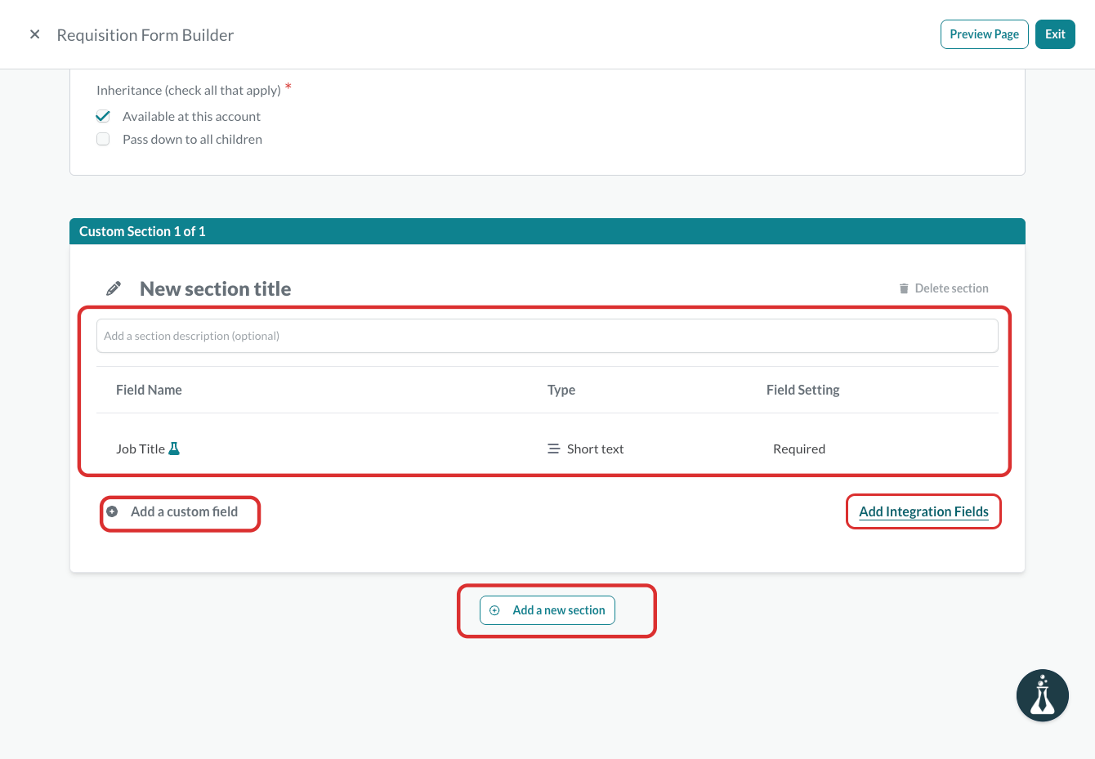This screenshot has width=1095, height=759.
Task: Open the floating flask assistant button
Action: tap(1043, 695)
